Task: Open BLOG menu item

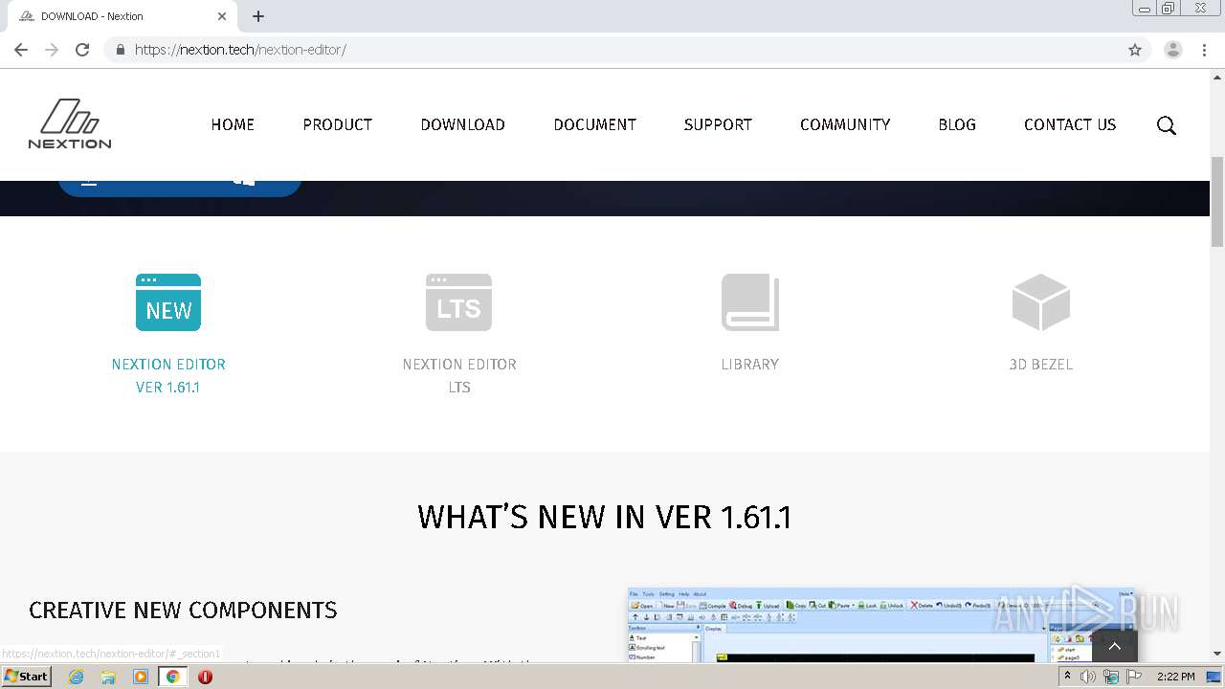Action: [x=957, y=124]
